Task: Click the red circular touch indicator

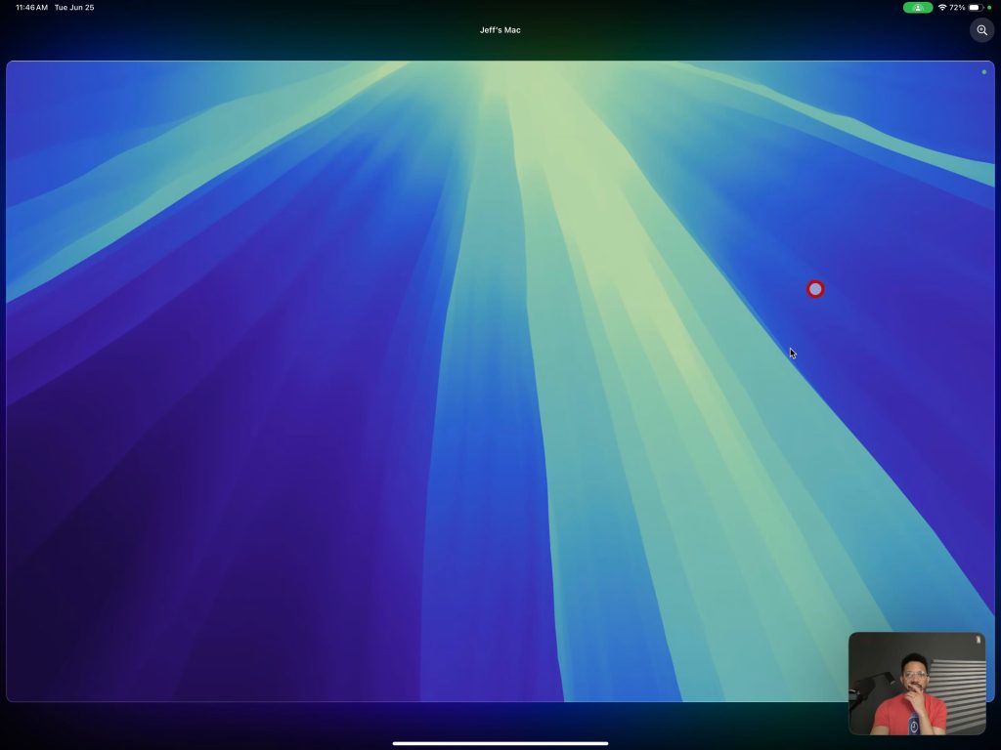Action: click(x=815, y=289)
